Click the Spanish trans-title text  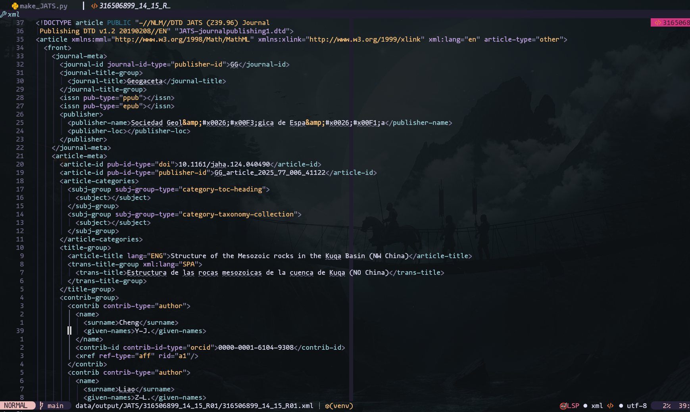coord(258,272)
